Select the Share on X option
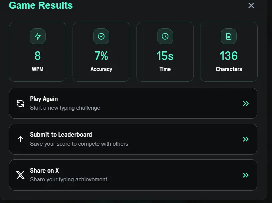This screenshot has width=272, height=203. point(133,175)
